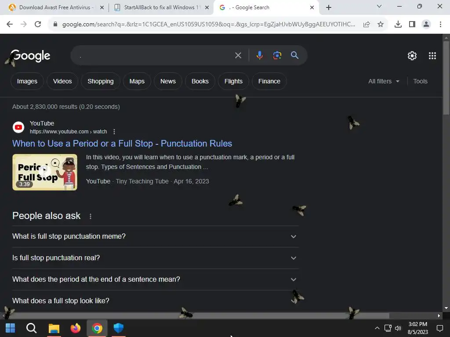
Task: Open Windows Start menu
Action: 11,328
